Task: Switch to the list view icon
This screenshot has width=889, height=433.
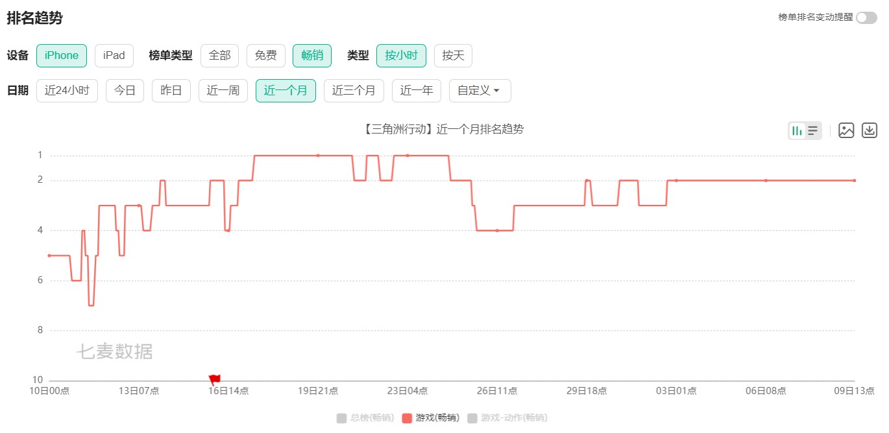Action: pos(813,131)
